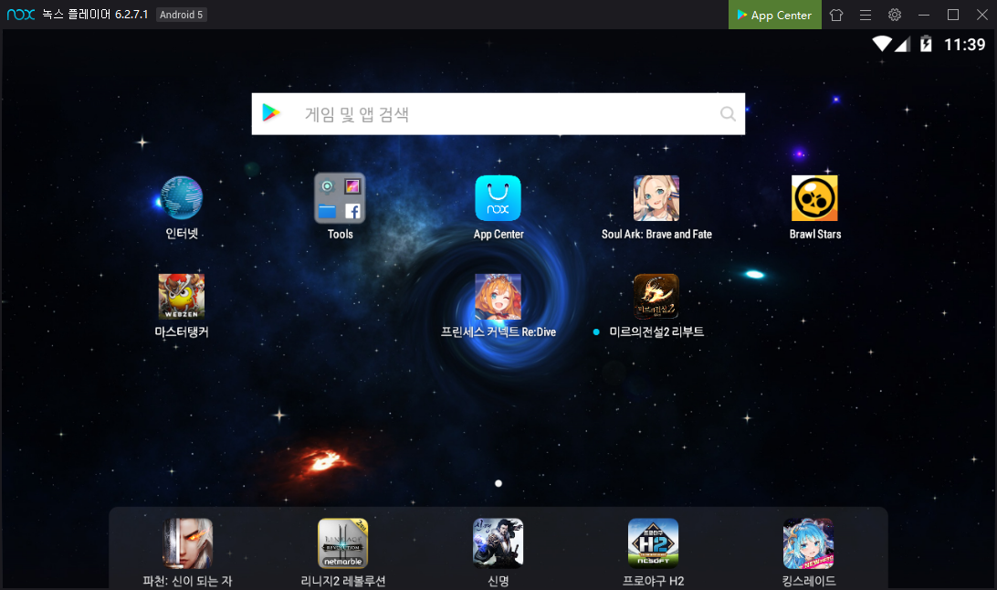The image size is (997, 590).
Task: Launch 프로야구 H2 from dock
Action: tap(653, 543)
